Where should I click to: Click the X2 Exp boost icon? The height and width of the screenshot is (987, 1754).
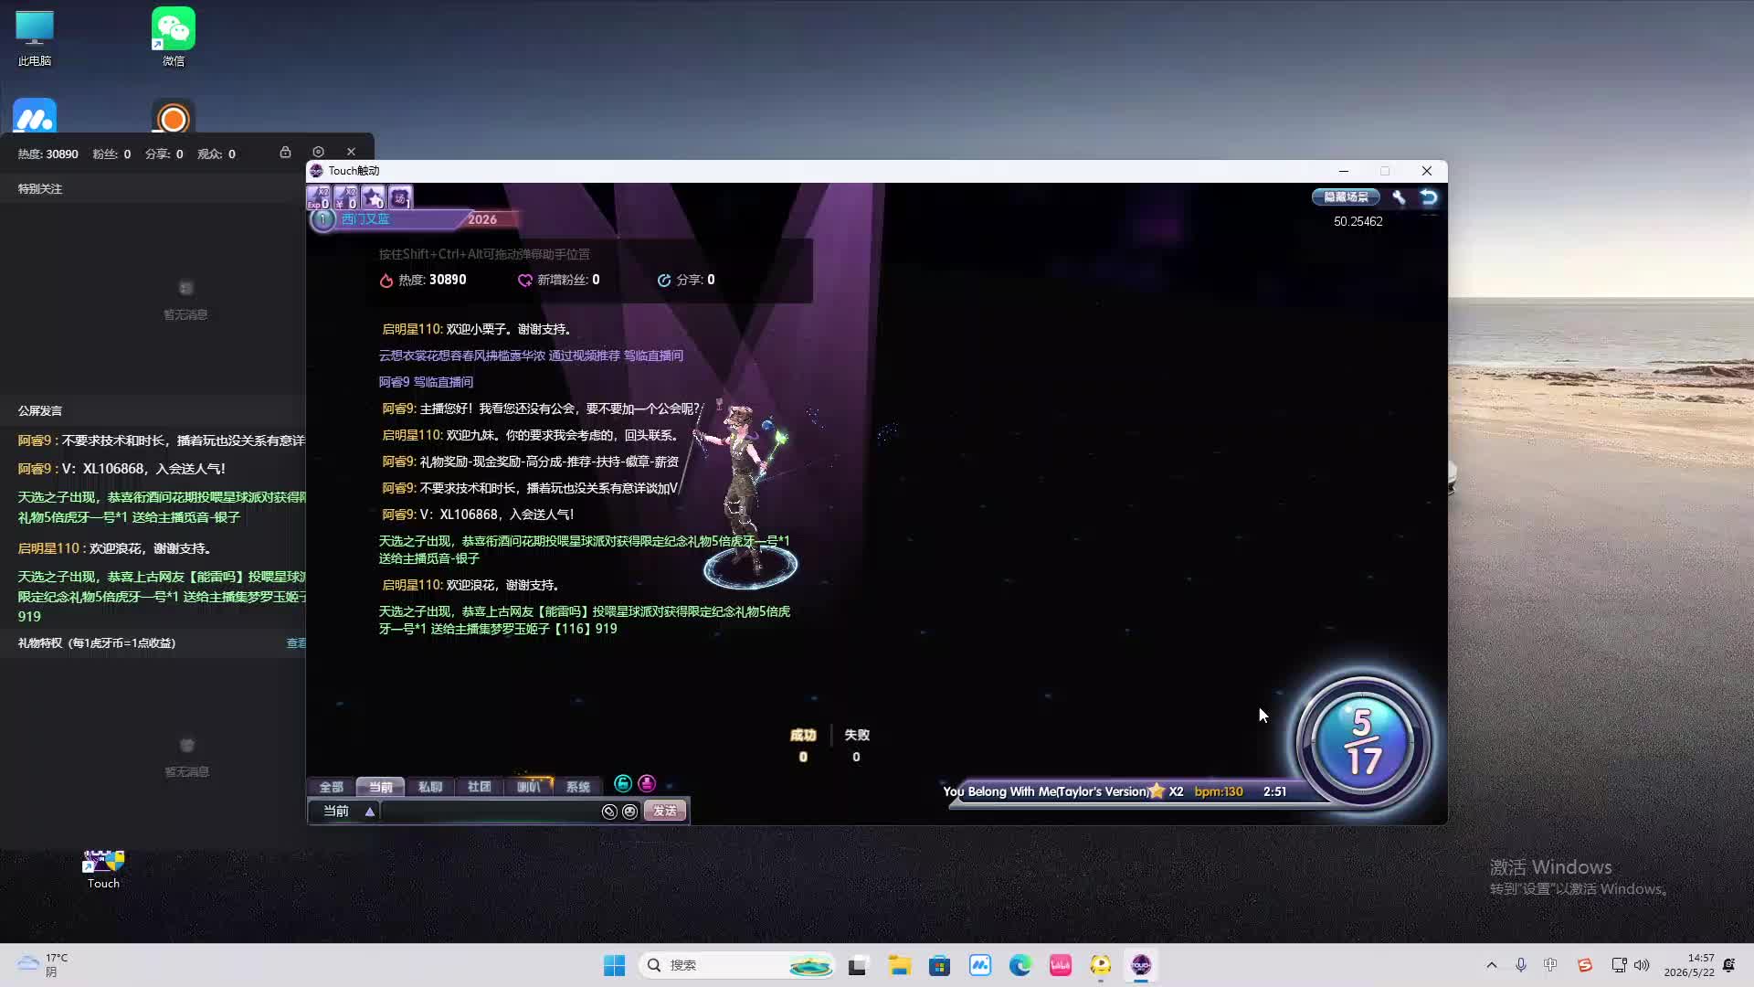tap(319, 196)
